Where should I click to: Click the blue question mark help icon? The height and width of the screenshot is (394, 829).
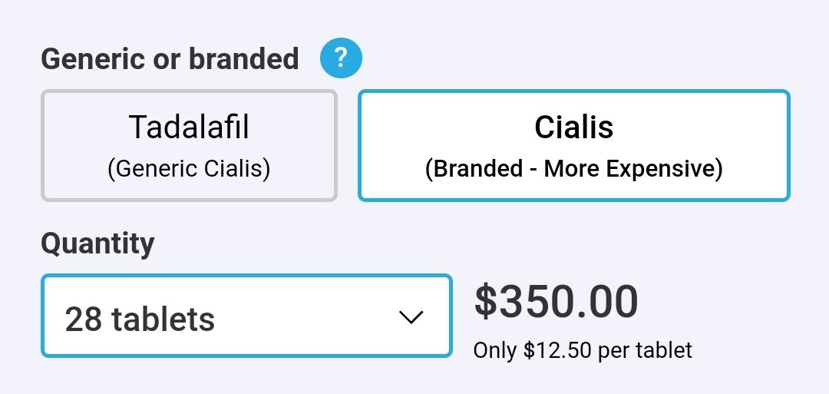pos(341,58)
